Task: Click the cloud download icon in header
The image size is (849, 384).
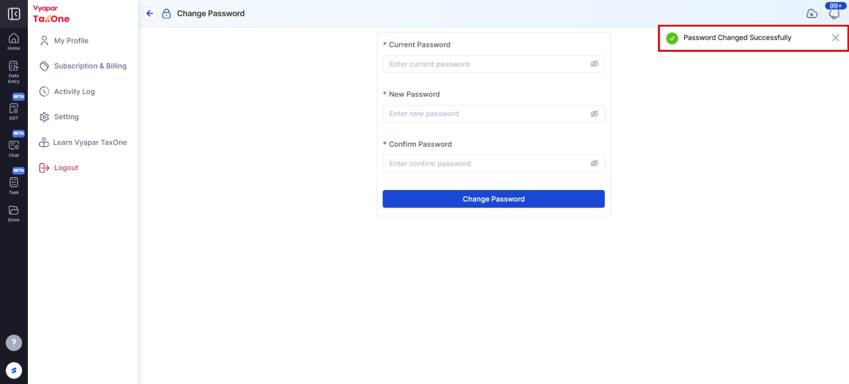Action: [812, 14]
